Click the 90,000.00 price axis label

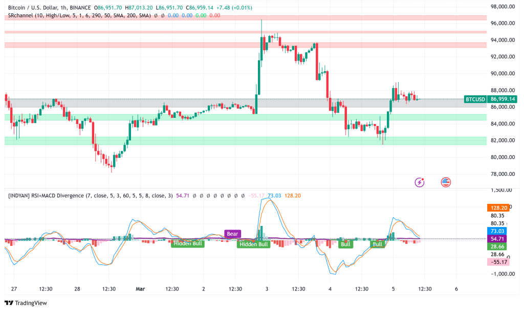point(503,73)
